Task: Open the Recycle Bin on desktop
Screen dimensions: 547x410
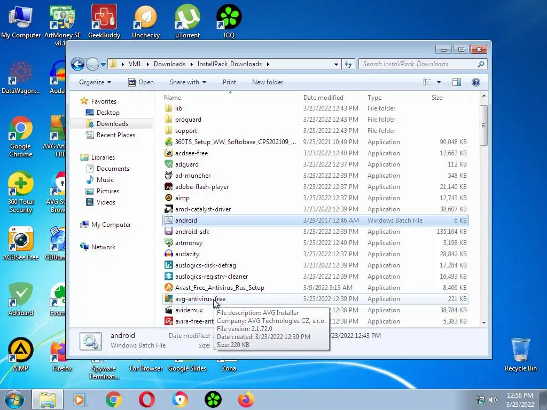Action: coord(520,354)
